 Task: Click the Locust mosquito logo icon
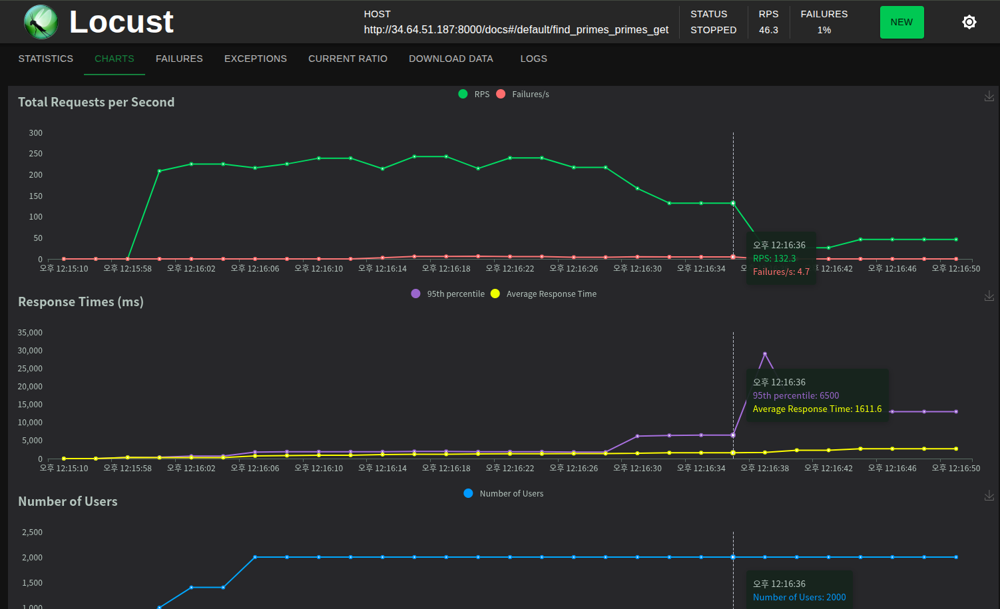pos(41,22)
